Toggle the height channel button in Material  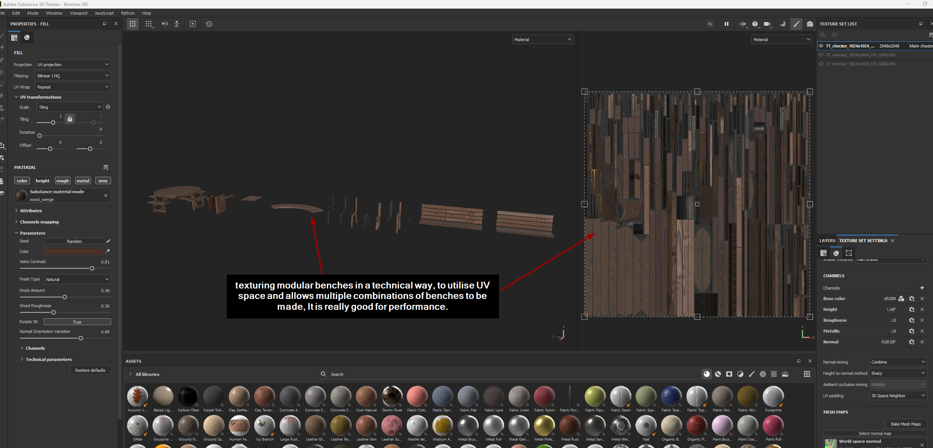(42, 181)
